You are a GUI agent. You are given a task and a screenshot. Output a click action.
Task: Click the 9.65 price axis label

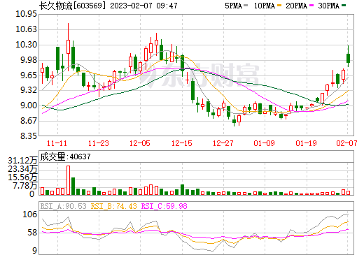(29, 75)
